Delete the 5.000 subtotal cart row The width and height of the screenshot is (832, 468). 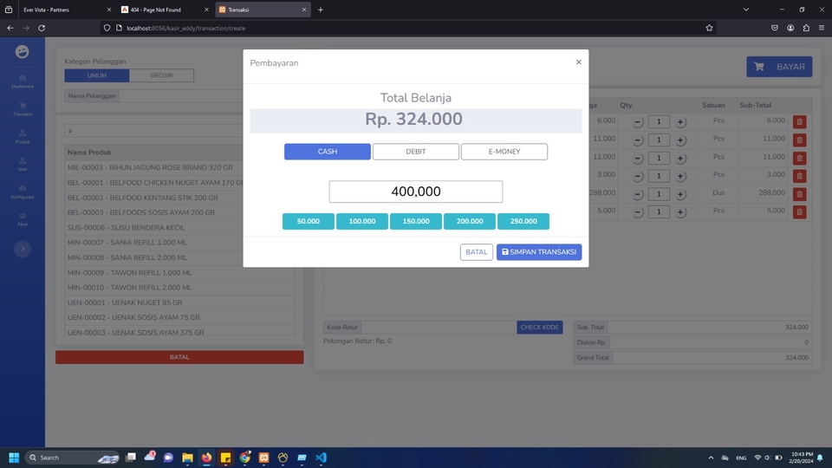coord(799,211)
